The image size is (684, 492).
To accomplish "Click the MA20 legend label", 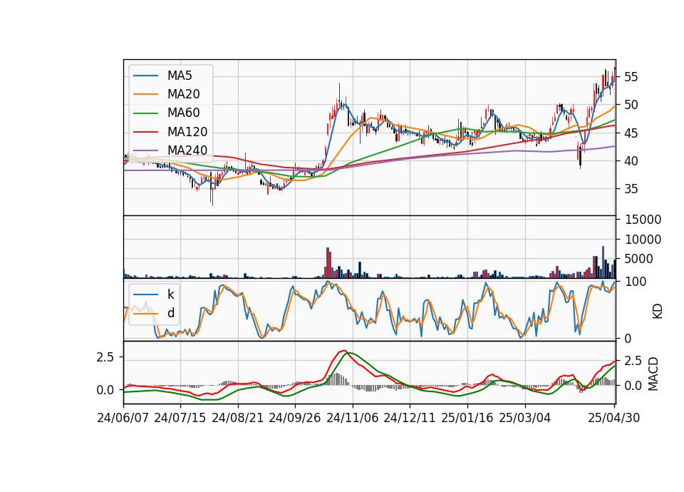I will tap(184, 94).
